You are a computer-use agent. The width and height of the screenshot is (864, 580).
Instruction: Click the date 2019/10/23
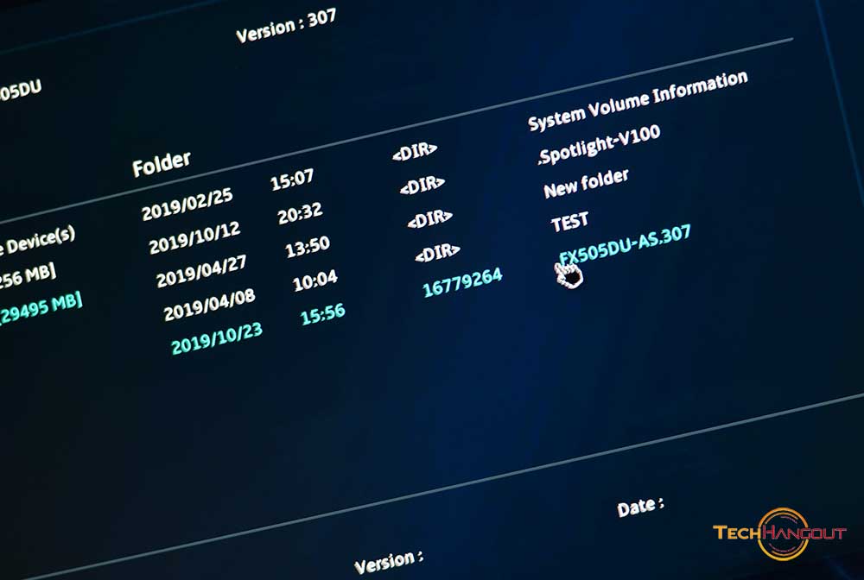coord(217,338)
